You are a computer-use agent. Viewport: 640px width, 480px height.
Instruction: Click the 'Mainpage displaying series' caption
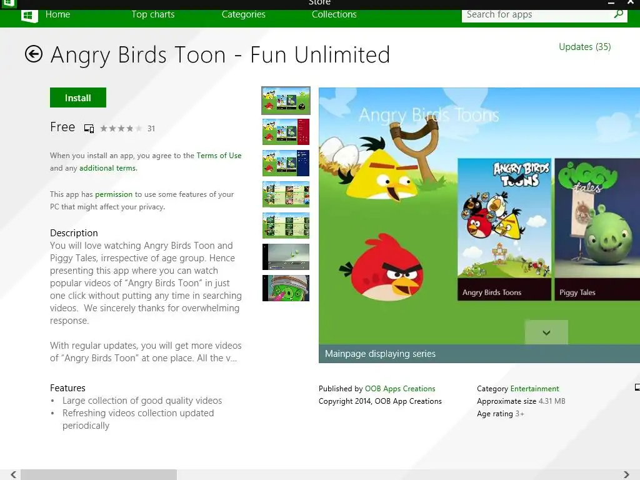click(380, 354)
